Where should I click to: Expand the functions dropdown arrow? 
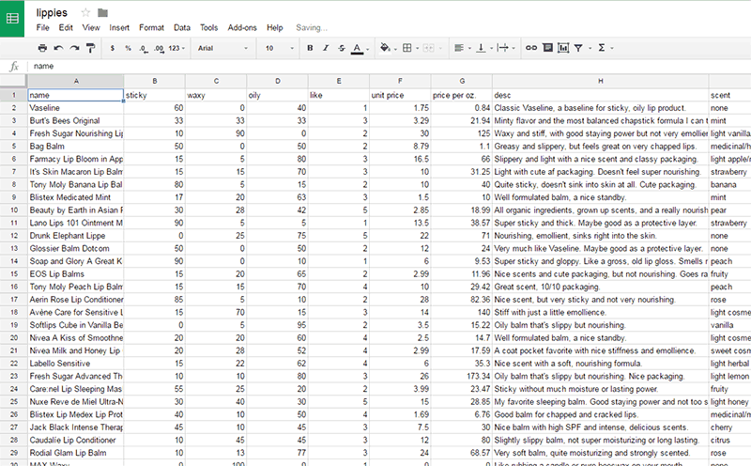coord(612,48)
